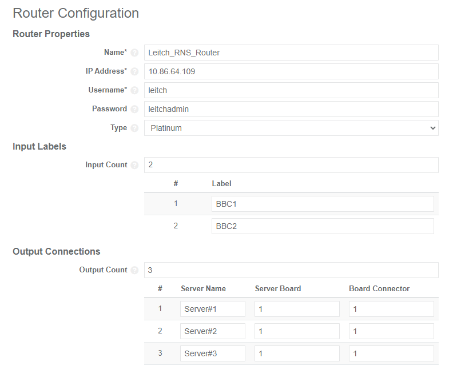
Task: Click the Password input field
Action: click(291, 109)
